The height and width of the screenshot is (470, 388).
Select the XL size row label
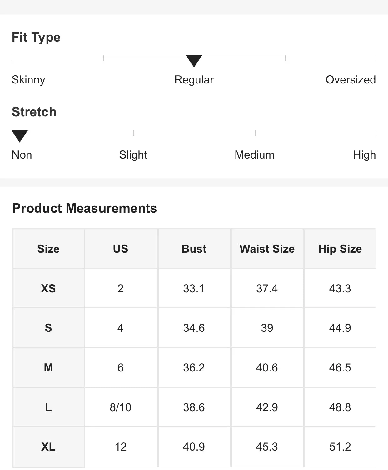click(48, 447)
